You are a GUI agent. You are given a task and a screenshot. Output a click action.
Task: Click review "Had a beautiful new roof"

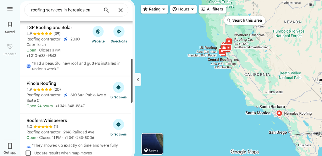76,66
